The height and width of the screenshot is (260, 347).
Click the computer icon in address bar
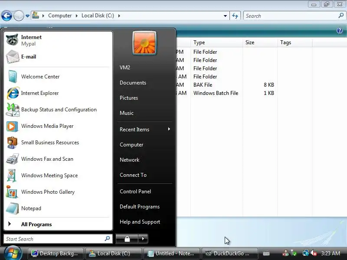click(x=36, y=16)
